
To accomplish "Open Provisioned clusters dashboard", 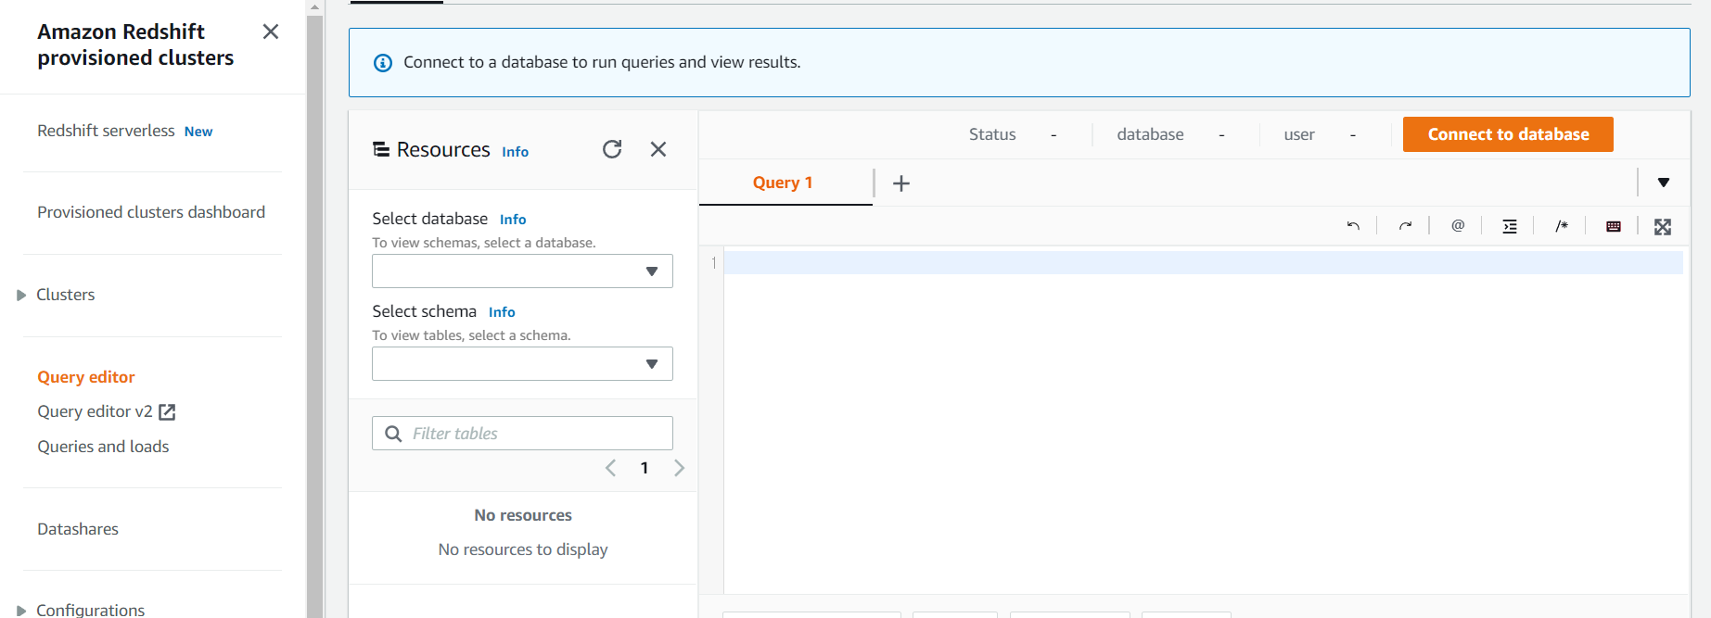I will click(x=151, y=212).
